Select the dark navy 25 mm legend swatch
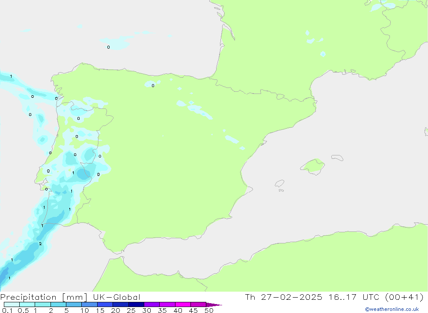Viewport: 428px width, 313px height. coord(136,304)
